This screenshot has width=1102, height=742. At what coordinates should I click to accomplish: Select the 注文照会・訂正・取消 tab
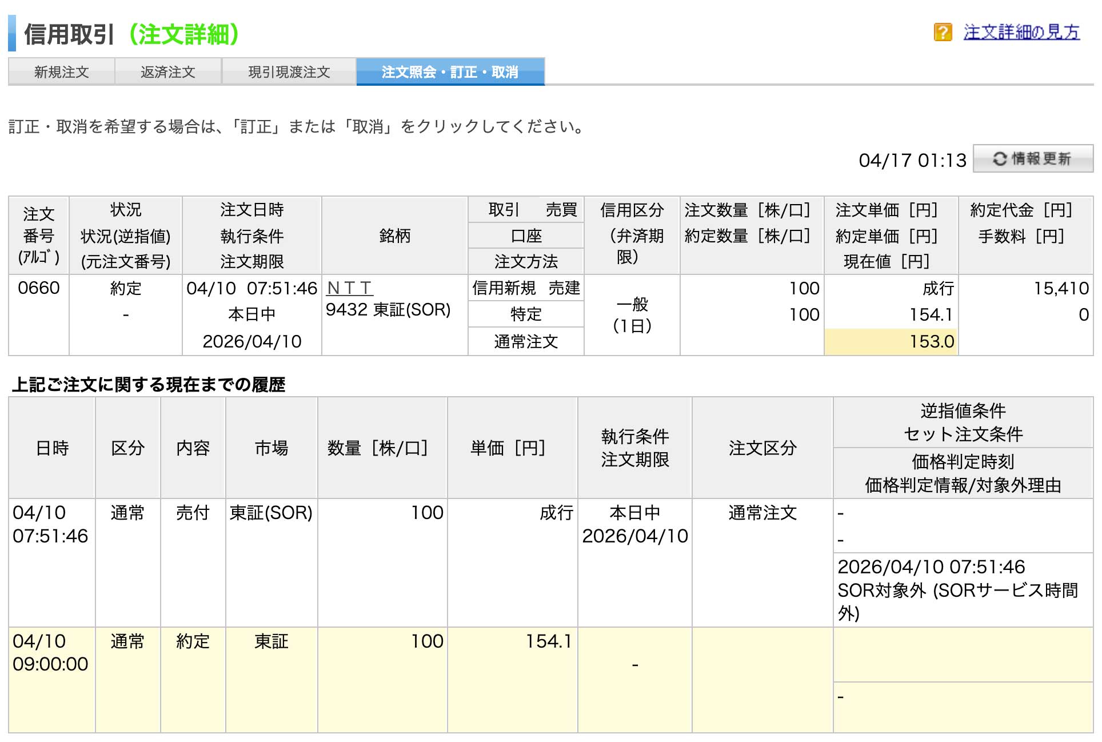pos(450,72)
